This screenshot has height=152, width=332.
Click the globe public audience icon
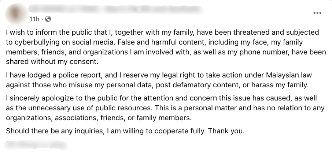pos(48,19)
